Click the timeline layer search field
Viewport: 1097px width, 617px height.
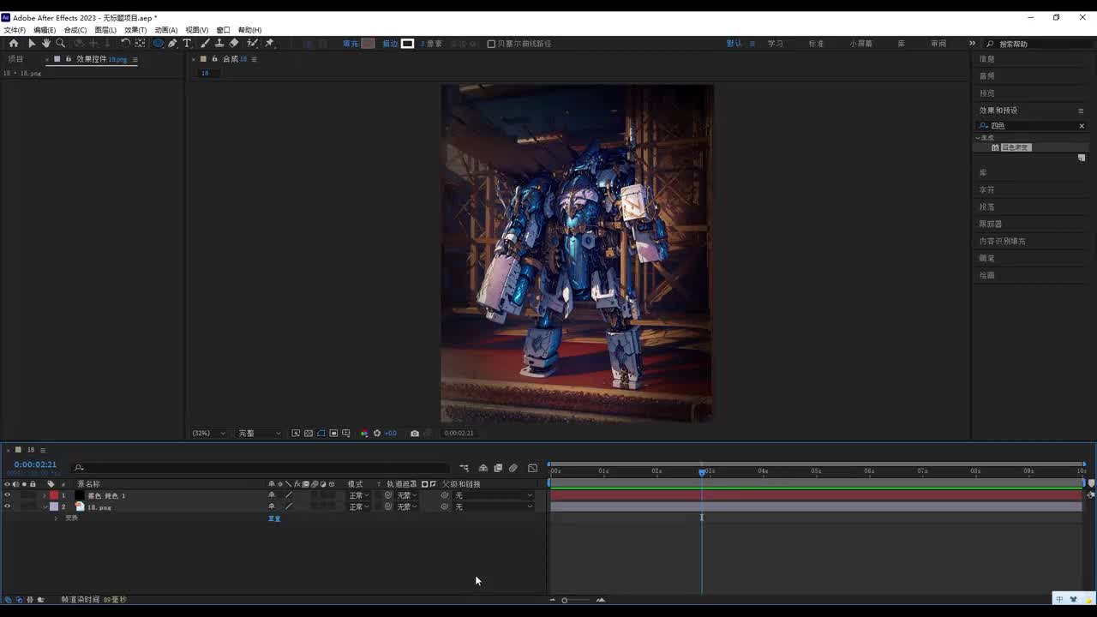click(261, 468)
